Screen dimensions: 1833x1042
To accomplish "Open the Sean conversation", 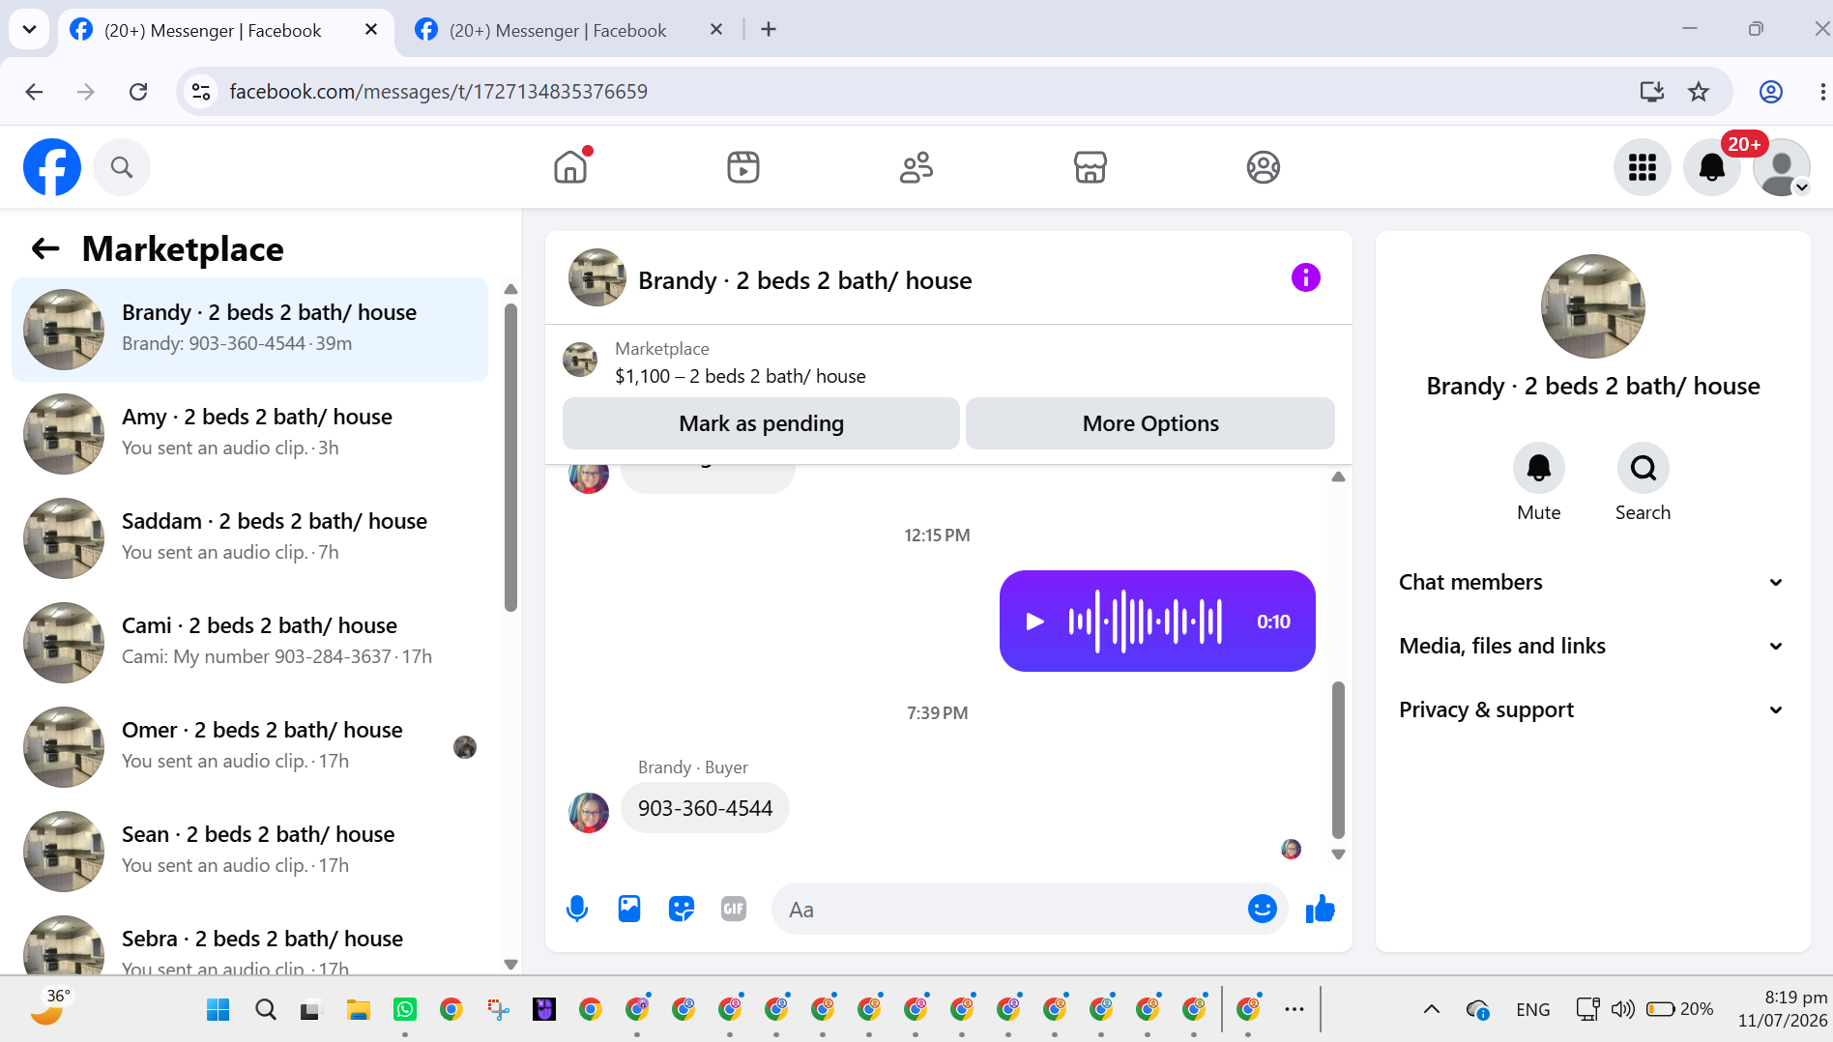I will 249,852.
